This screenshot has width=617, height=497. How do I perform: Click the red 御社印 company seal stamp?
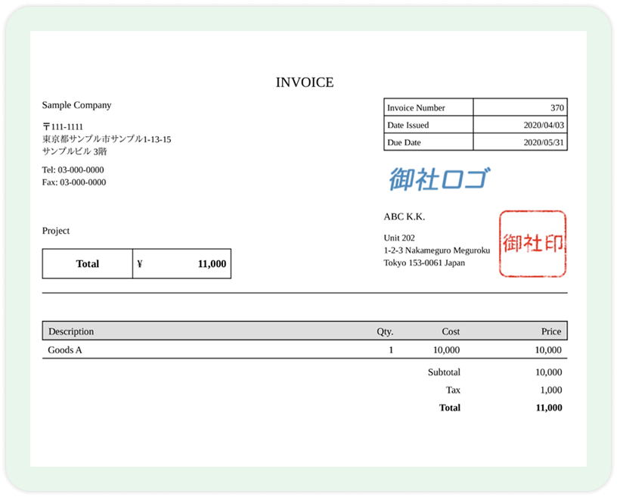[533, 244]
